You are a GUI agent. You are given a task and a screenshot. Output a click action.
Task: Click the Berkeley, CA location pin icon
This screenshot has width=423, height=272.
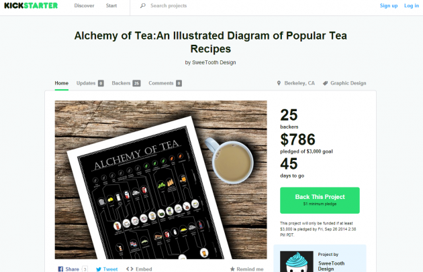click(x=279, y=83)
